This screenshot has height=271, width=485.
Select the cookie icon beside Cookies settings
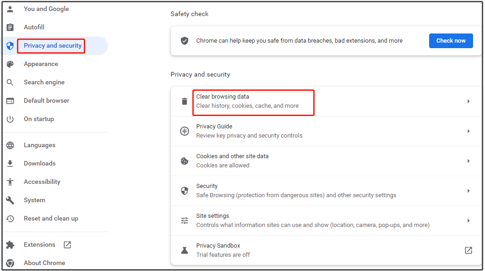pos(184,161)
